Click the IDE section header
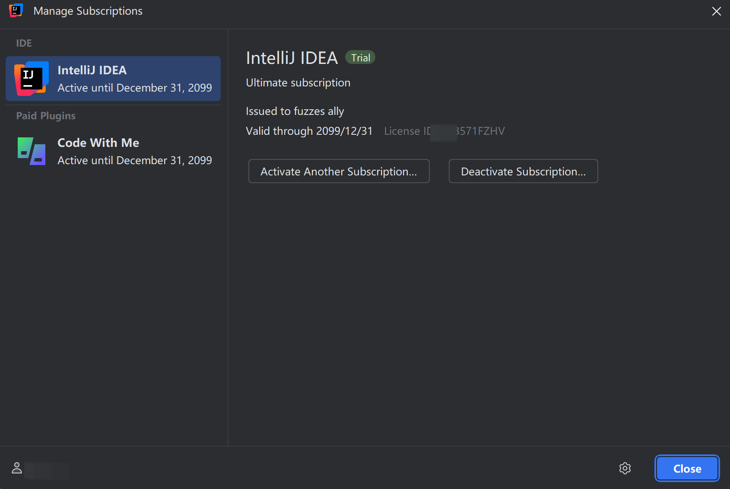 pos(24,43)
